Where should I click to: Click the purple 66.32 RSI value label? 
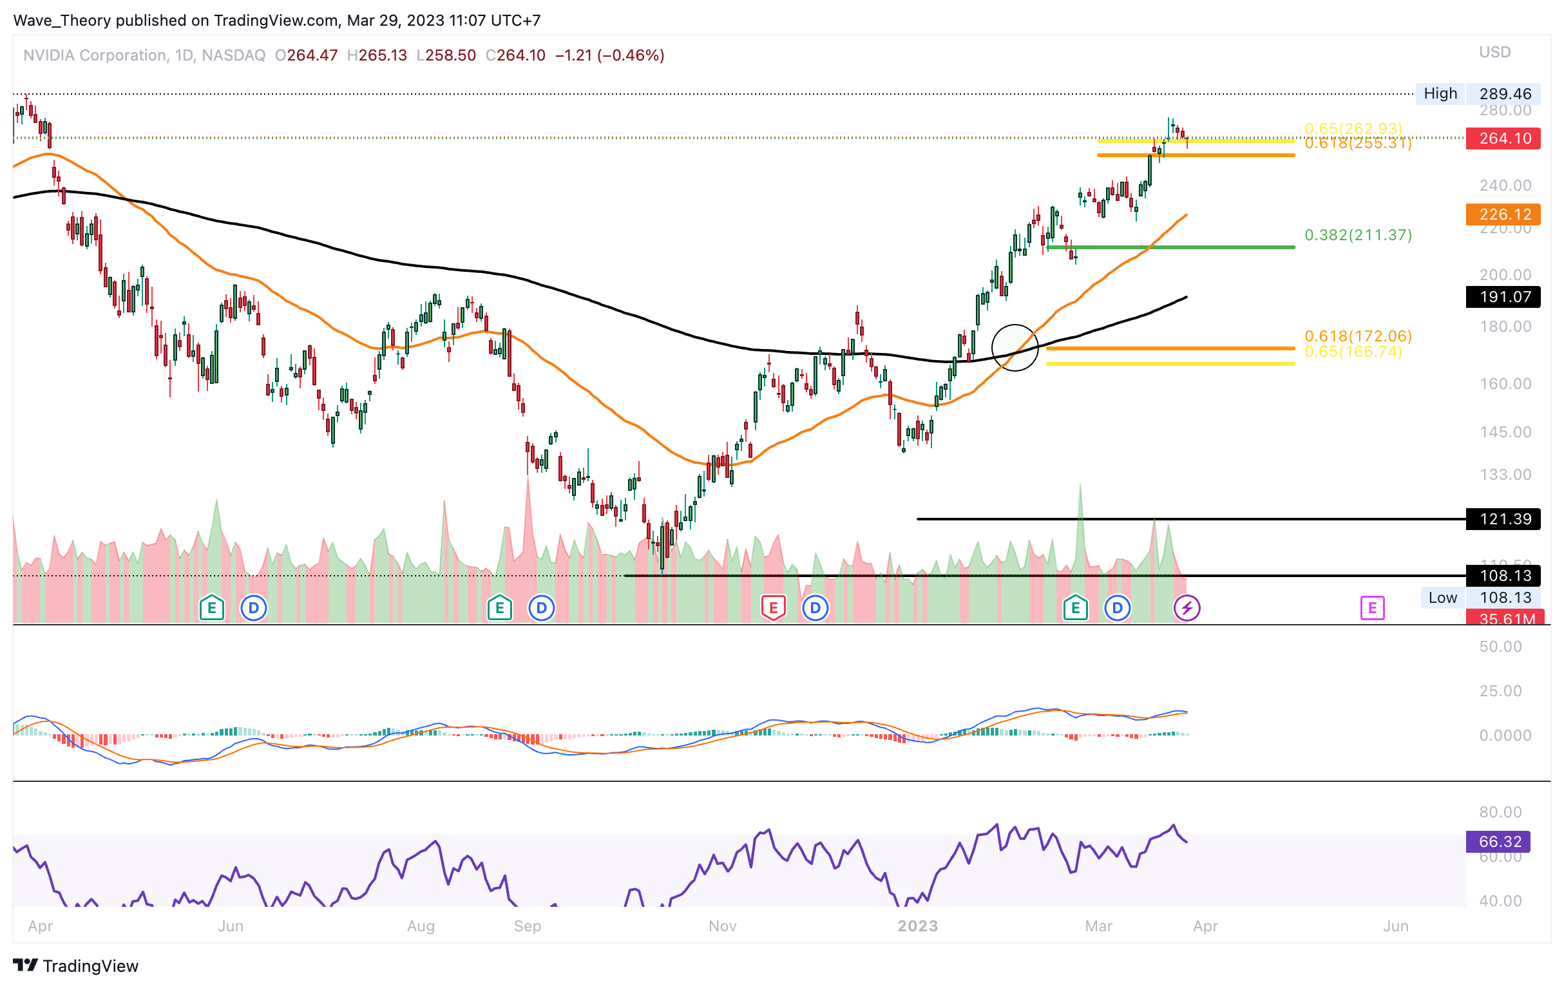(1498, 842)
